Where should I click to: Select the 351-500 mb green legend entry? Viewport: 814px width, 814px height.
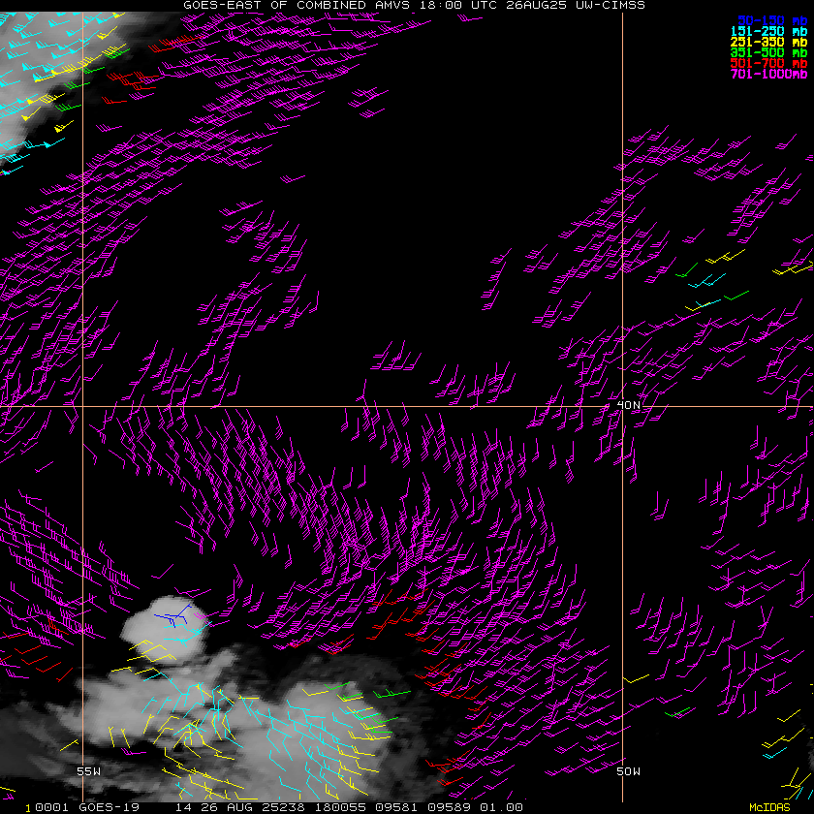768,52
